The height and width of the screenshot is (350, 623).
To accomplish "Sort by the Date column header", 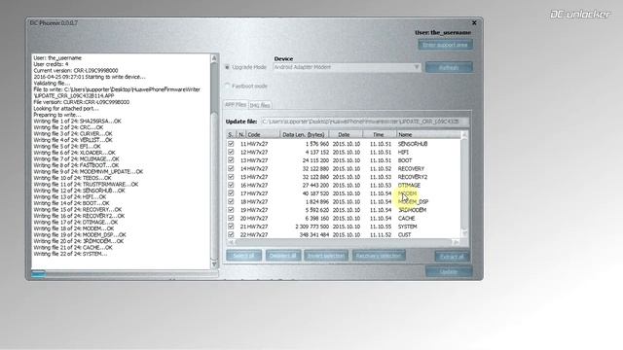I will (346, 135).
